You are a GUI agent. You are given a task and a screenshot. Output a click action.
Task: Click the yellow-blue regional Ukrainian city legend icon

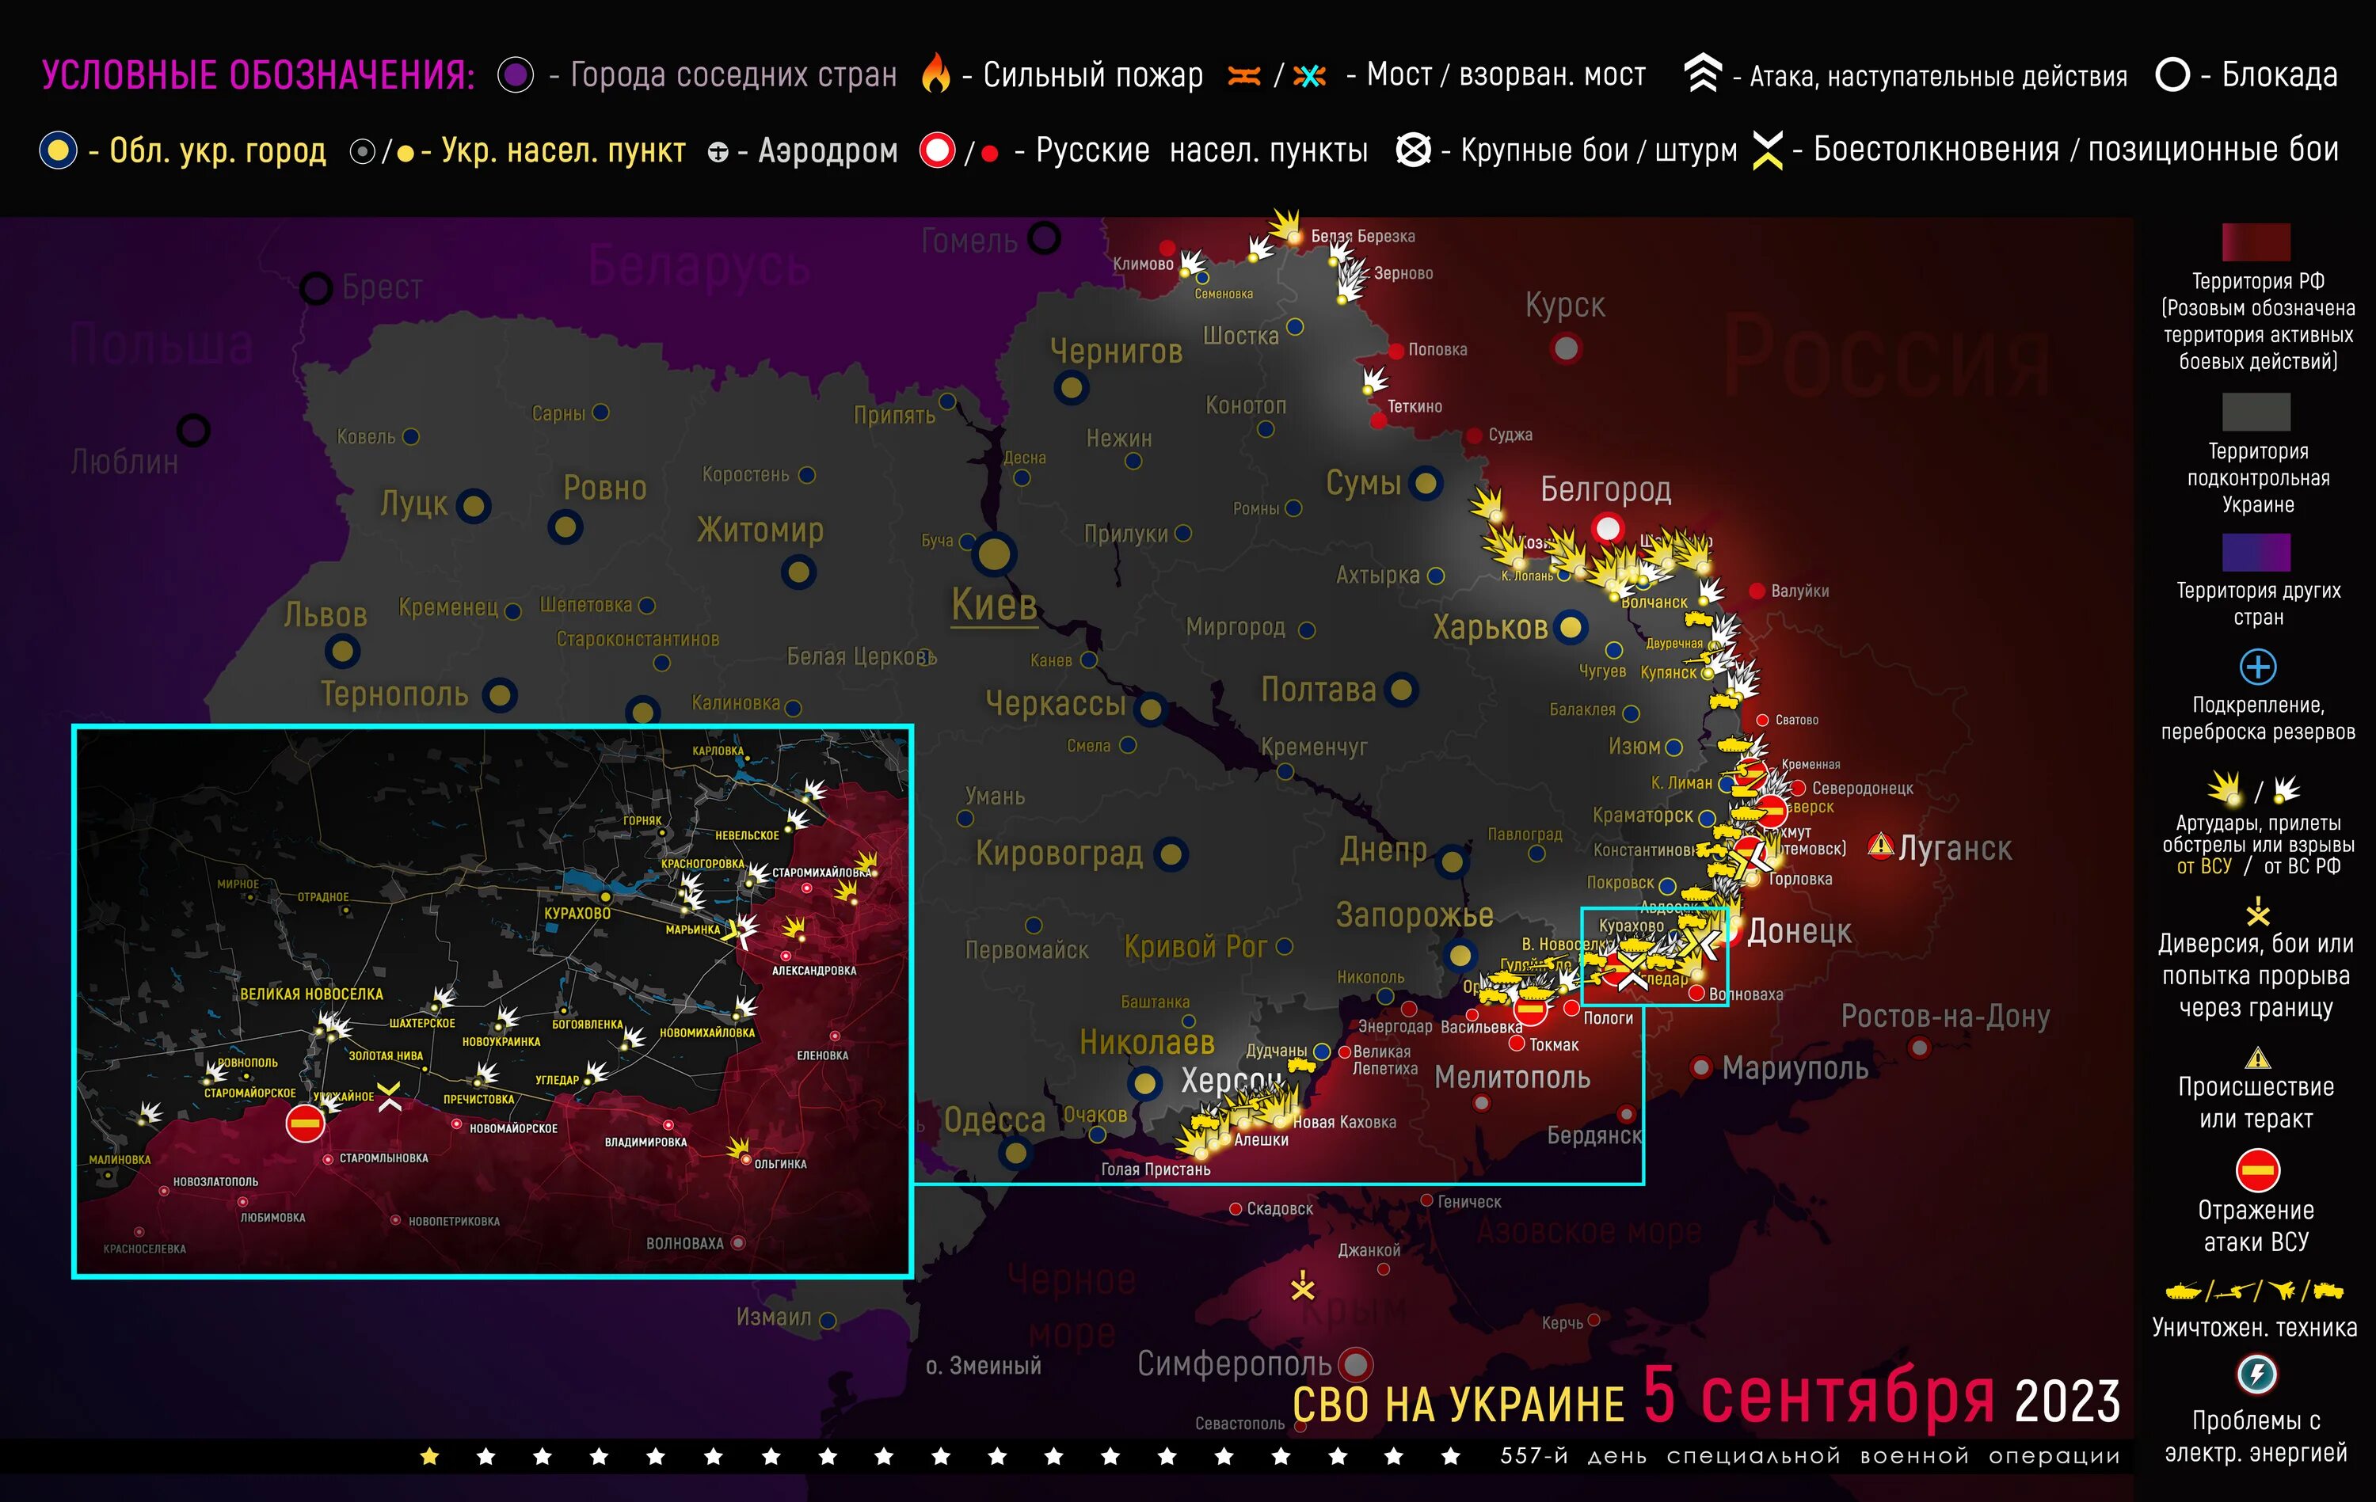(x=59, y=150)
